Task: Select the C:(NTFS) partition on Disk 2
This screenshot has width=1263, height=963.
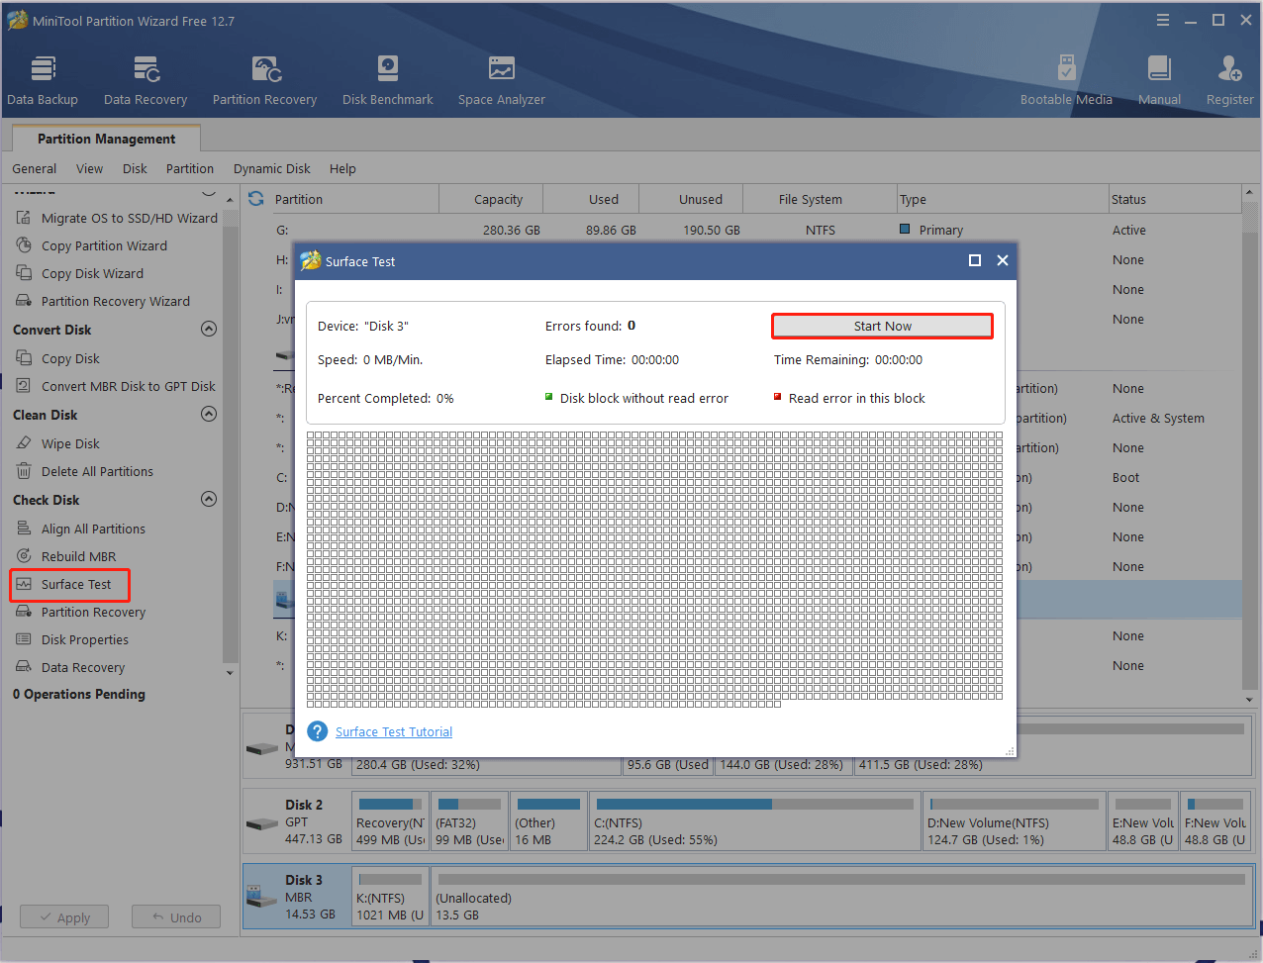Action: 755,820
